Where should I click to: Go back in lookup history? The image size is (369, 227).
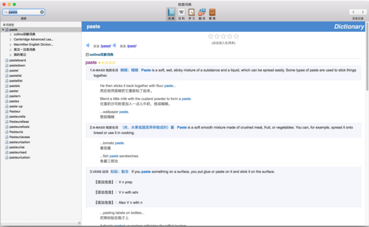pyautogui.click(x=353, y=12)
